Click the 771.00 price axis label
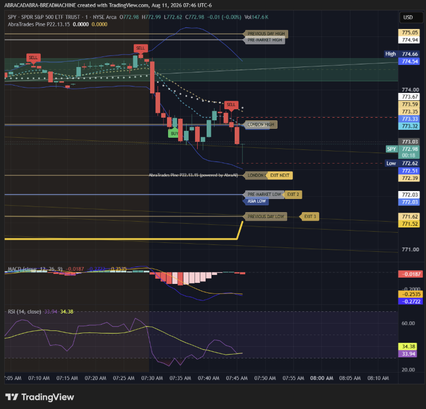 (x=410, y=250)
